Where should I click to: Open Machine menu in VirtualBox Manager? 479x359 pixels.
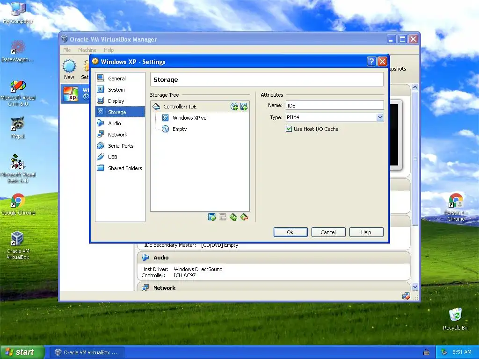click(87, 50)
